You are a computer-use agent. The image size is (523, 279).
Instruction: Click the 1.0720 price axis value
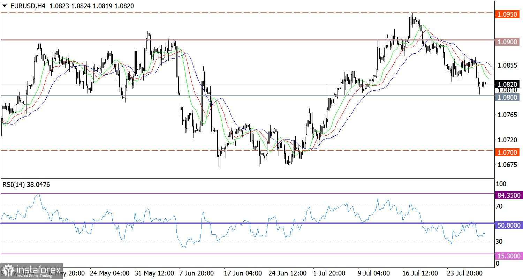click(x=508, y=139)
